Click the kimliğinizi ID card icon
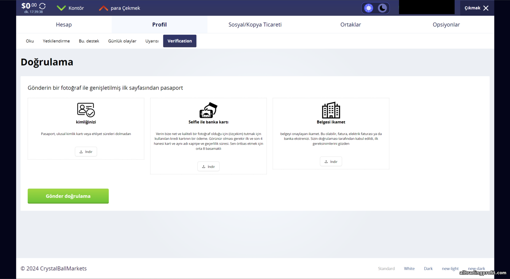This screenshot has width=510, height=279. click(86, 110)
